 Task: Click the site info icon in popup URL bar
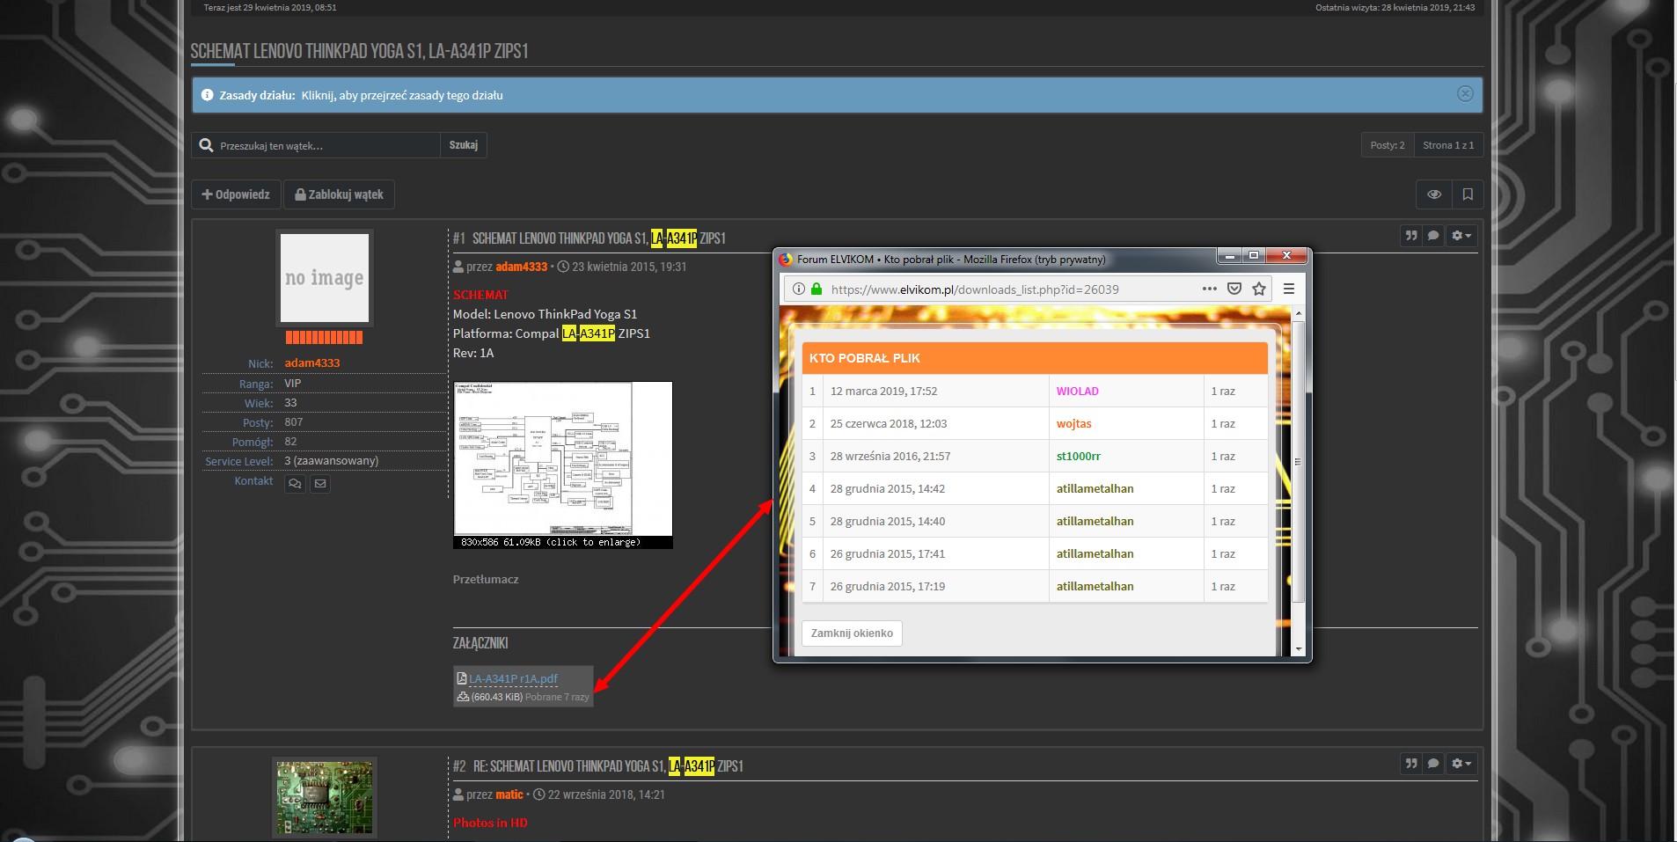point(799,289)
